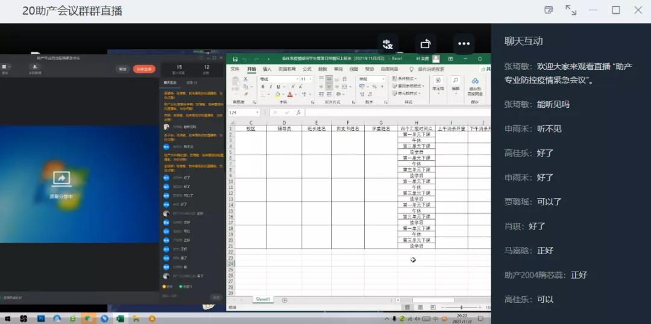The height and width of the screenshot is (324, 651).
Task: Click the rotate screen icon in livestream overlay
Action: tap(426, 44)
